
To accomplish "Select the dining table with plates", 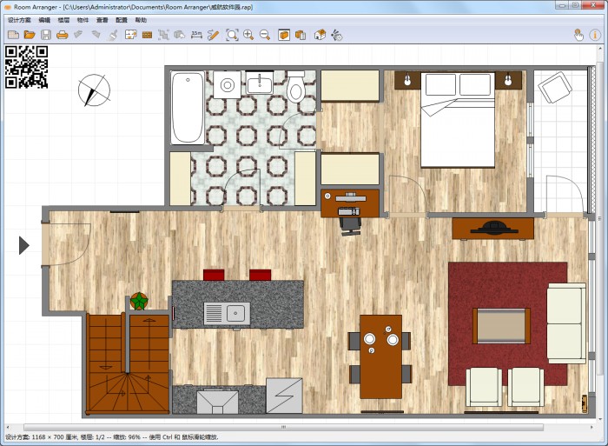I will tap(380, 356).
